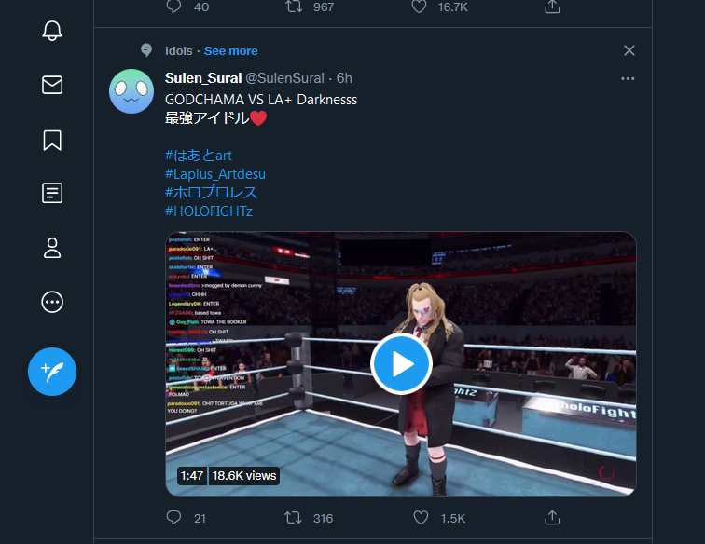The height and width of the screenshot is (544, 705).
Task: Open Messages envelope icon in sidebar
Action: click(52, 86)
